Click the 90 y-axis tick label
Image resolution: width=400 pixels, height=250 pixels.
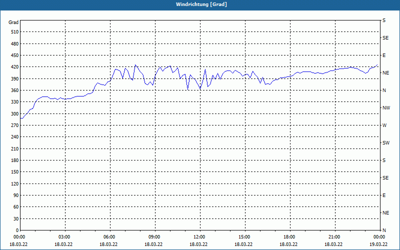coord(16,195)
